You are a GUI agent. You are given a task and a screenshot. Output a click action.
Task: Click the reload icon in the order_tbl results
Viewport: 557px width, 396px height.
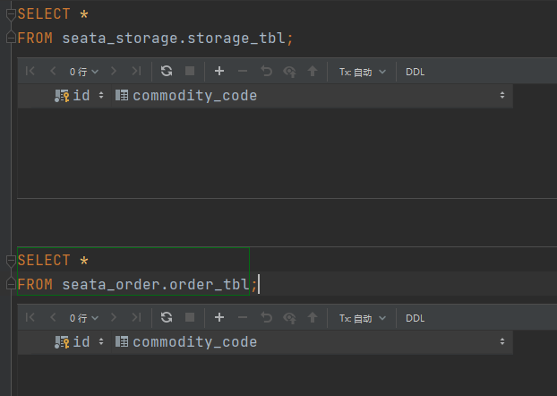point(167,317)
